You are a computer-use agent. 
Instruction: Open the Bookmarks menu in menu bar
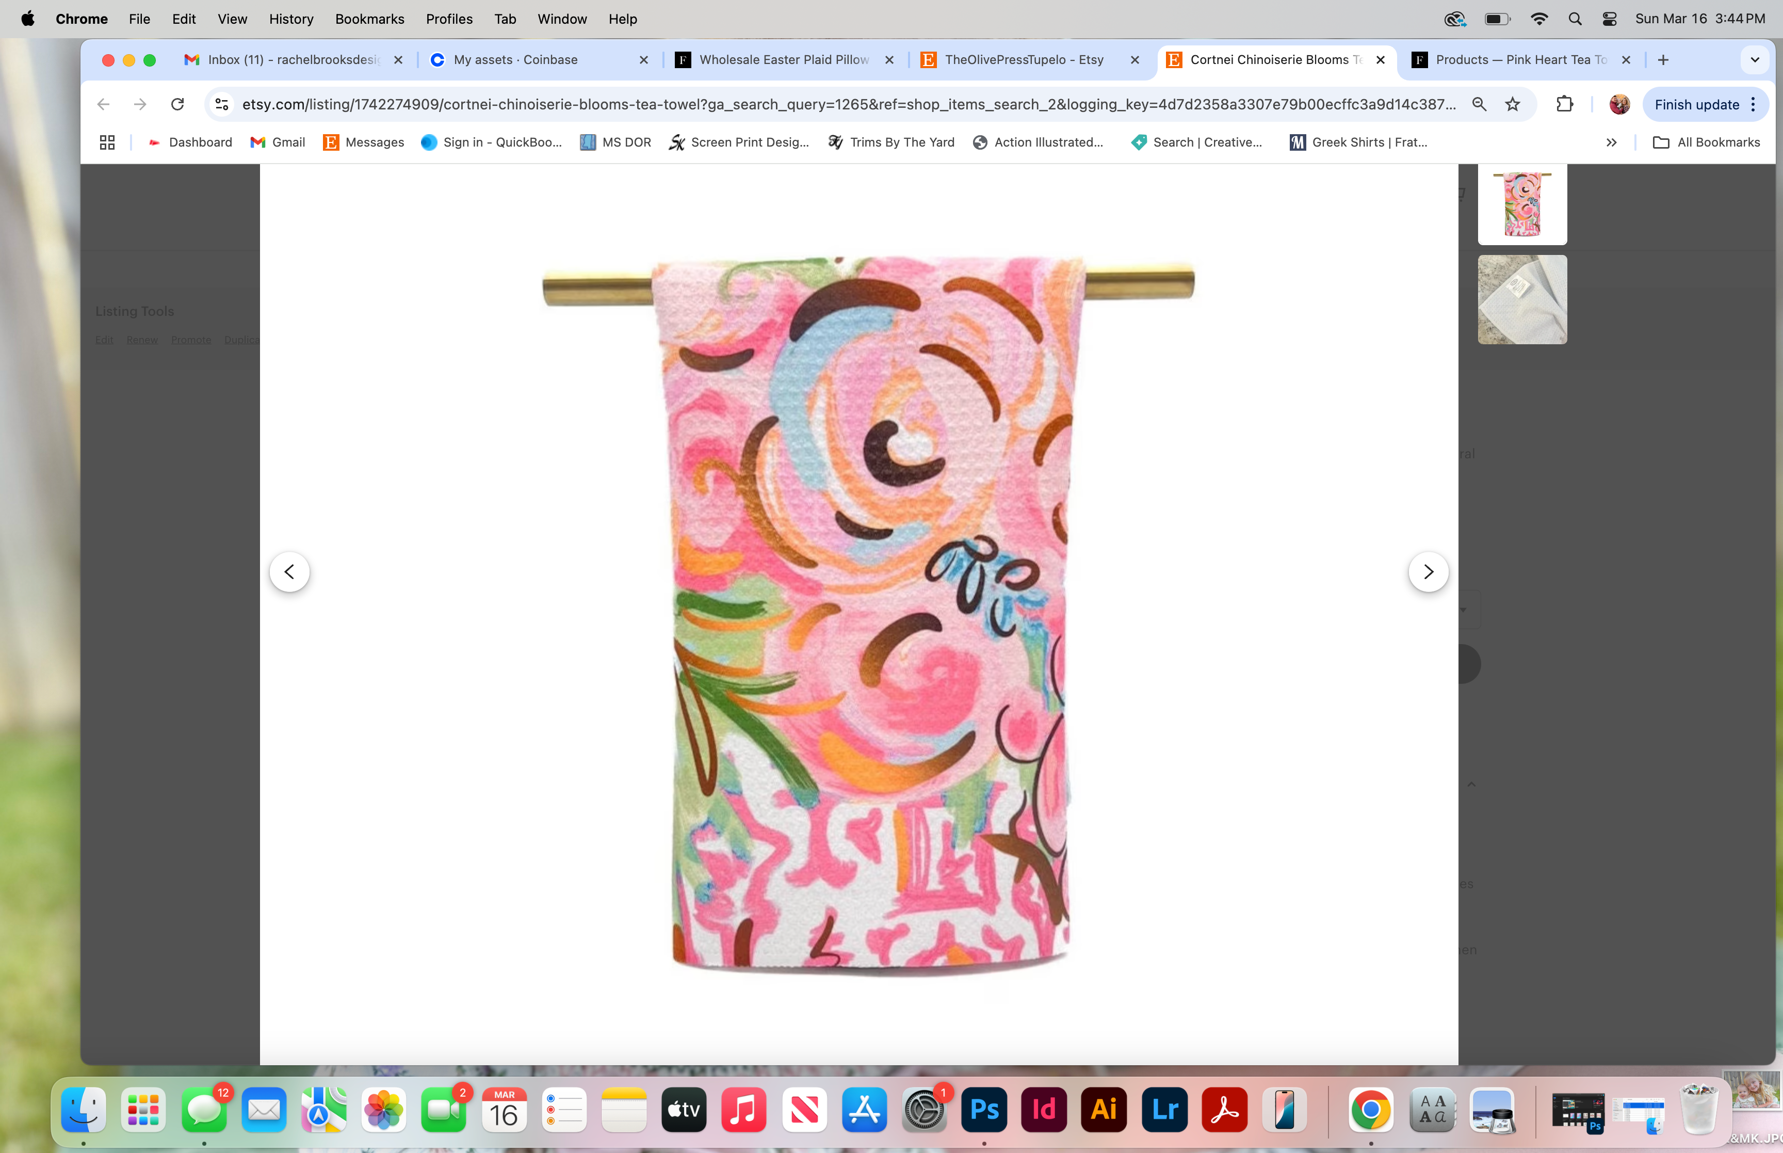[369, 19]
